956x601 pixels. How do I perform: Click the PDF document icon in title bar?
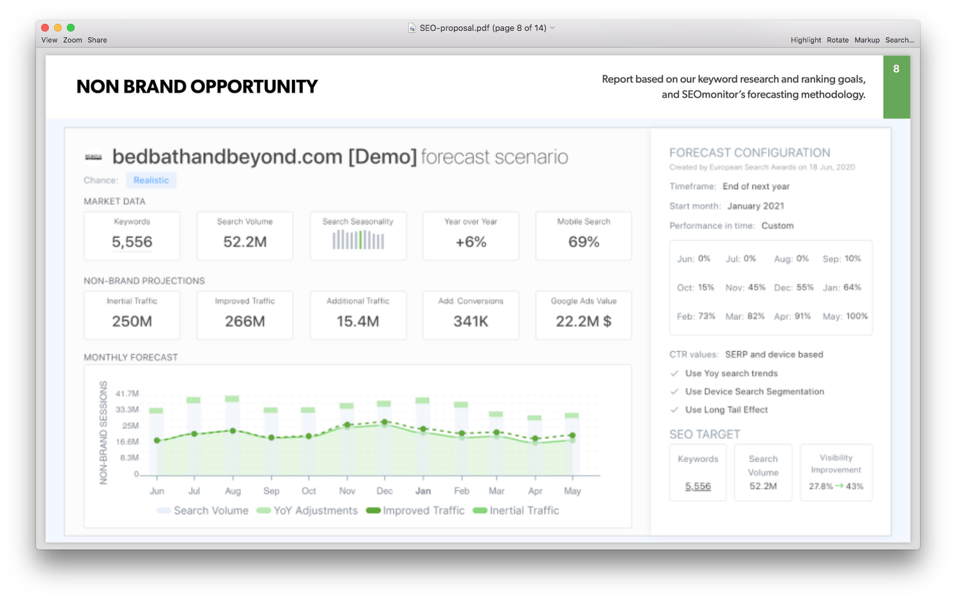pos(412,28)
